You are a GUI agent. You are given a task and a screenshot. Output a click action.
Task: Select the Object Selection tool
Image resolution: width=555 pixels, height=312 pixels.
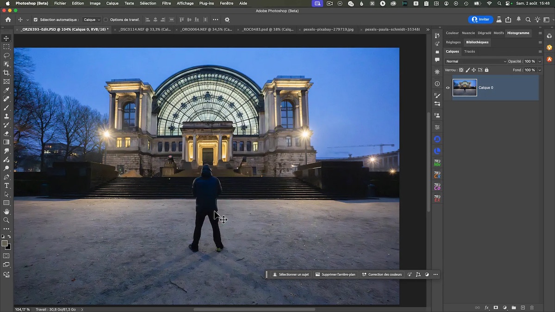coord(6,64)
